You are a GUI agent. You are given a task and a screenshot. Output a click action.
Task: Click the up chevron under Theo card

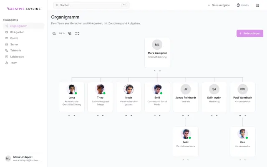coord(98,115)
